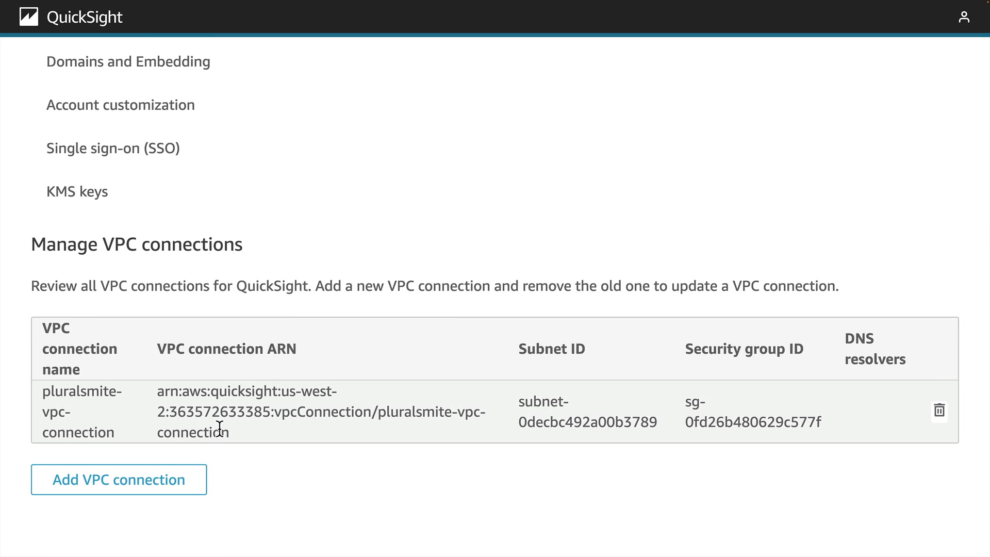
Task: Select the pluralsmite-vpc-connection name cell
Action: (x=82, y=412)
